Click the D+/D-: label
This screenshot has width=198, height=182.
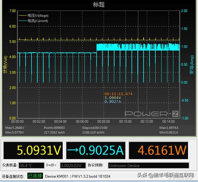point(51,165)
